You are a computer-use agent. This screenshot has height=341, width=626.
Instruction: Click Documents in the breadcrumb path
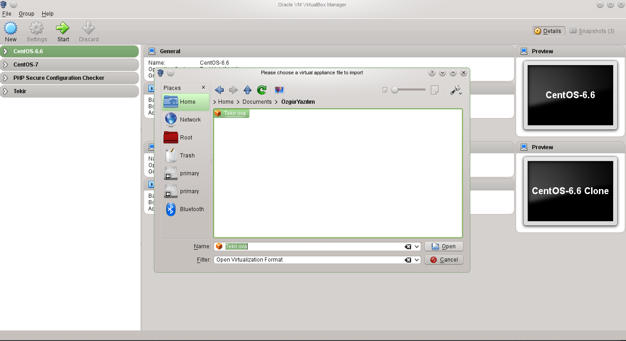point(257,102)
